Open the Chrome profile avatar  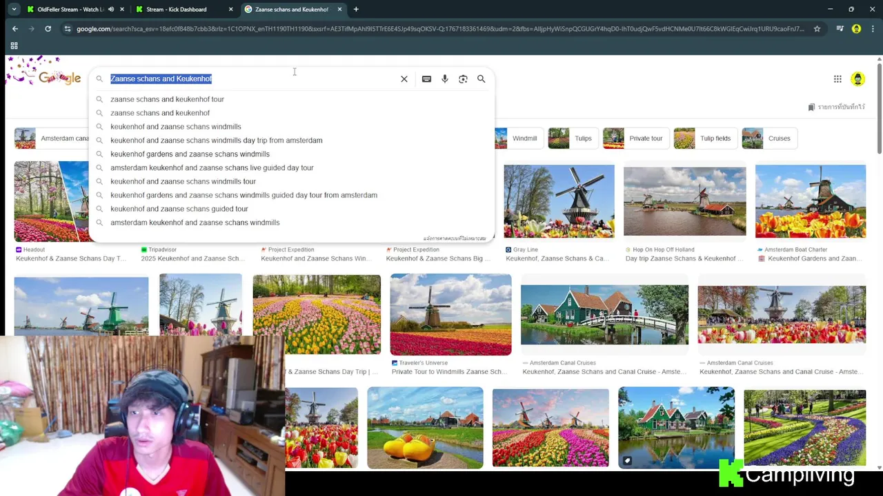856,29
